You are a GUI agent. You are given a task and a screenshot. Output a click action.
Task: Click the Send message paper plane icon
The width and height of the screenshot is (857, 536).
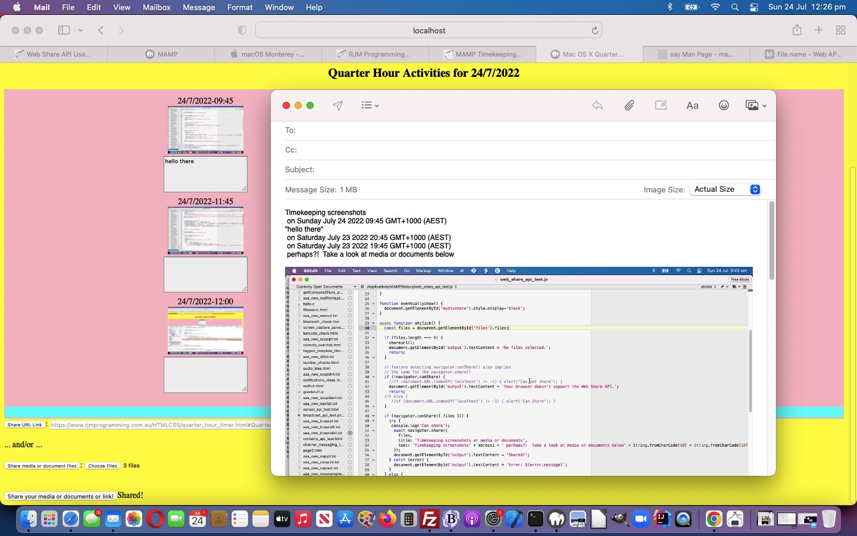(x=337, y=105)
